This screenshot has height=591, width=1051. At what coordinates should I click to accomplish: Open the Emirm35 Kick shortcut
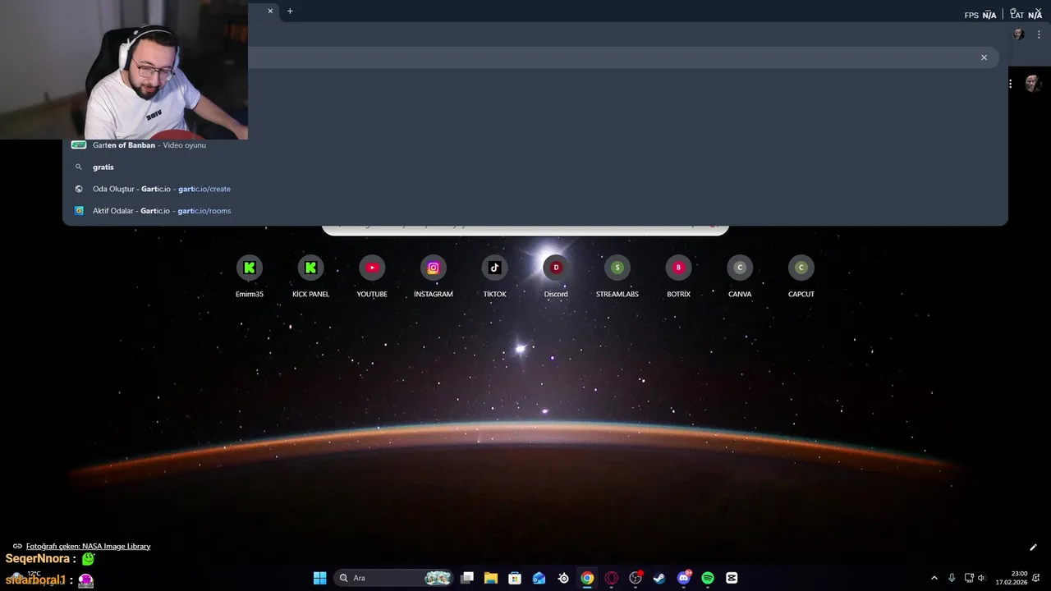pyautogui.click(x=250, y=277)
